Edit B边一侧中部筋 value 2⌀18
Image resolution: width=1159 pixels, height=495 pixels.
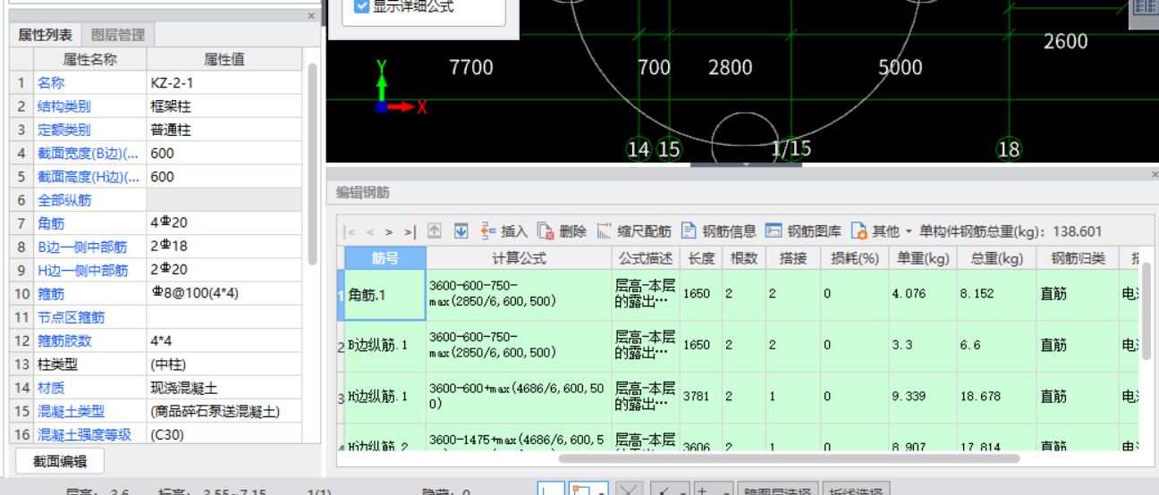click(x=224, y=247)
